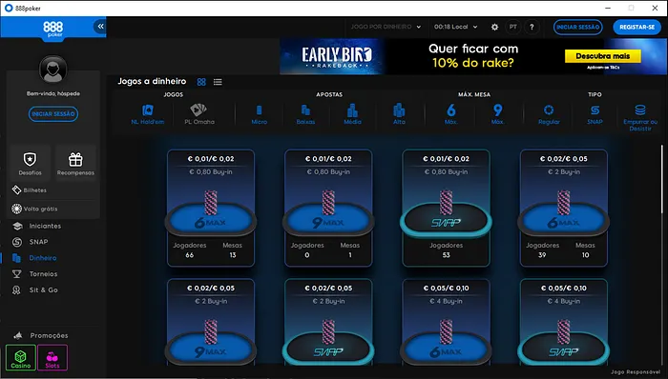Screen dimensions: 668x379
Task: Open the €0,05/€0,10 SNAP table card
Action: coord(564,322)
